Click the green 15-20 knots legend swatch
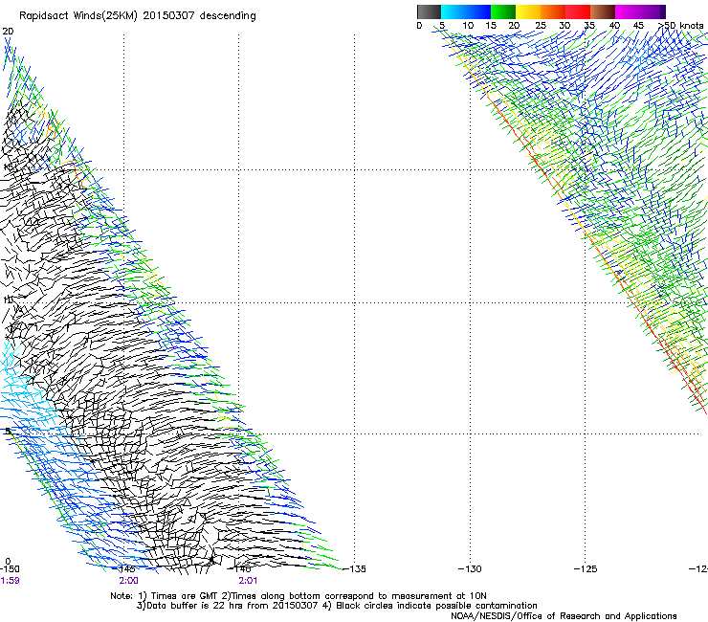The image size is (708, 622). coord(503,11)
